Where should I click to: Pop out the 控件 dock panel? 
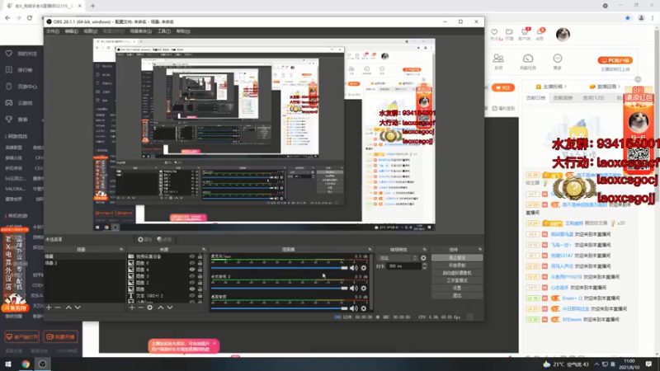click(x=480, y=250)
